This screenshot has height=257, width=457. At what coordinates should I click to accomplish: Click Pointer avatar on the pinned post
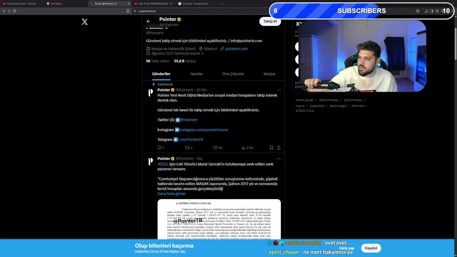click(151, 92)
